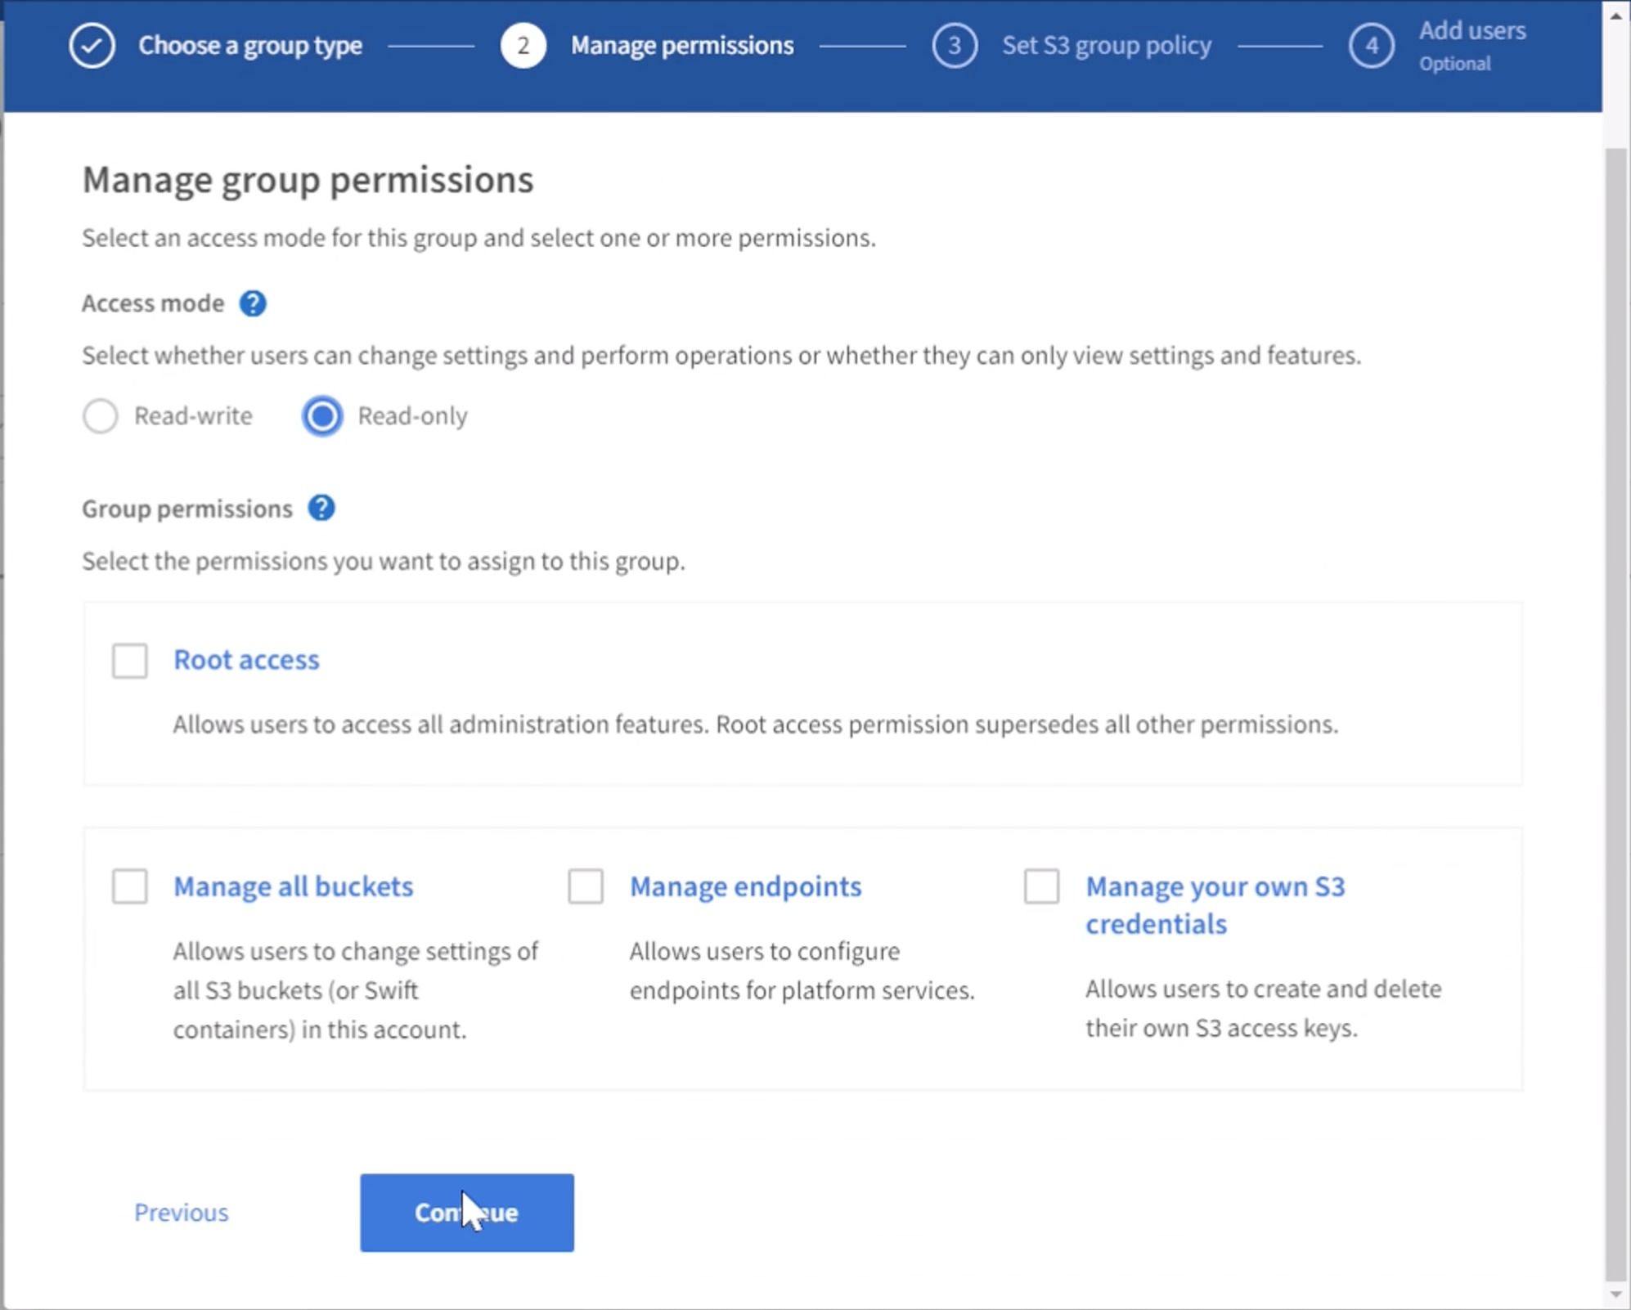Click the Continue button
Screen dimensions: 1631x1310
(x=466, y=1213)
